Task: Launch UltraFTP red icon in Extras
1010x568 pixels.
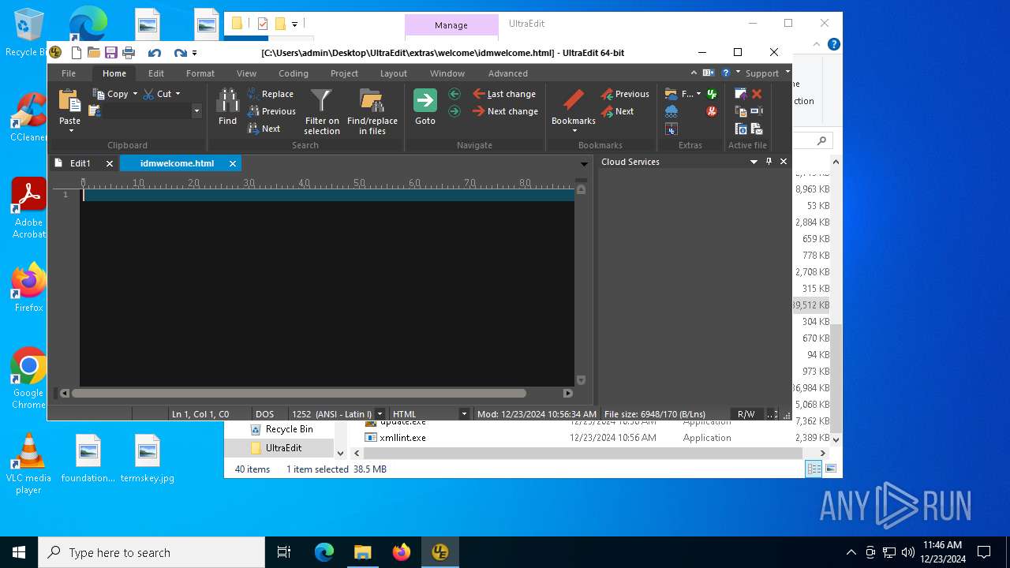Action: point(712,111)
